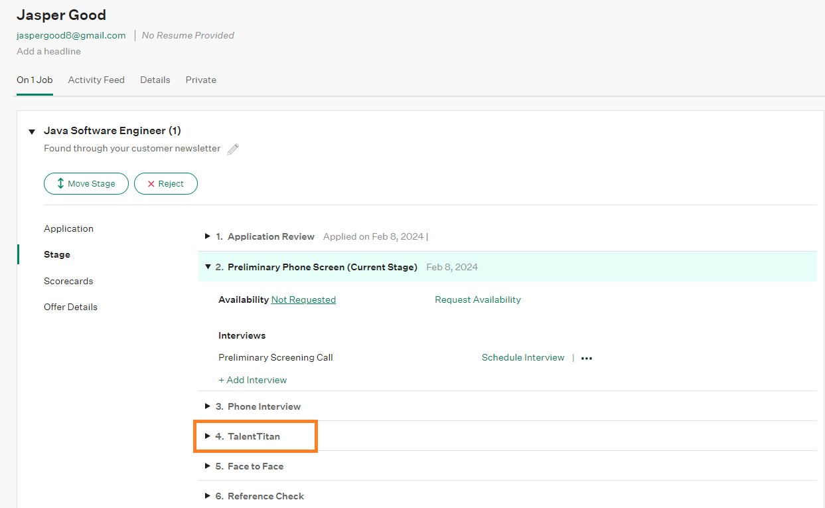Click the Move Stage button
The height and width of the screenshot is (508, 825).
(x=86, y=184)
